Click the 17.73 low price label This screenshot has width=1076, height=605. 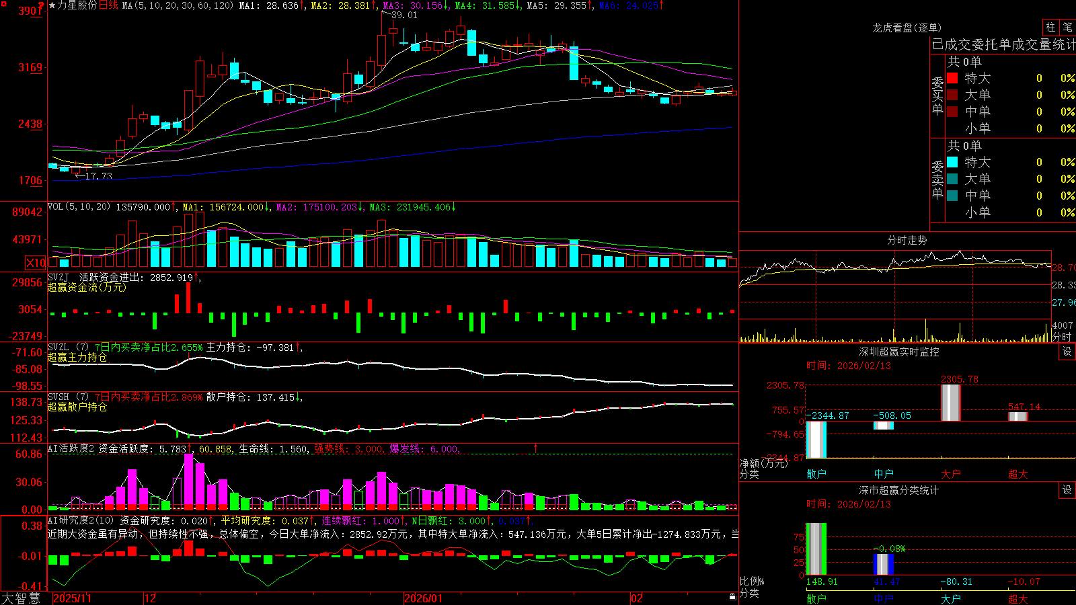tap(99, 176)
